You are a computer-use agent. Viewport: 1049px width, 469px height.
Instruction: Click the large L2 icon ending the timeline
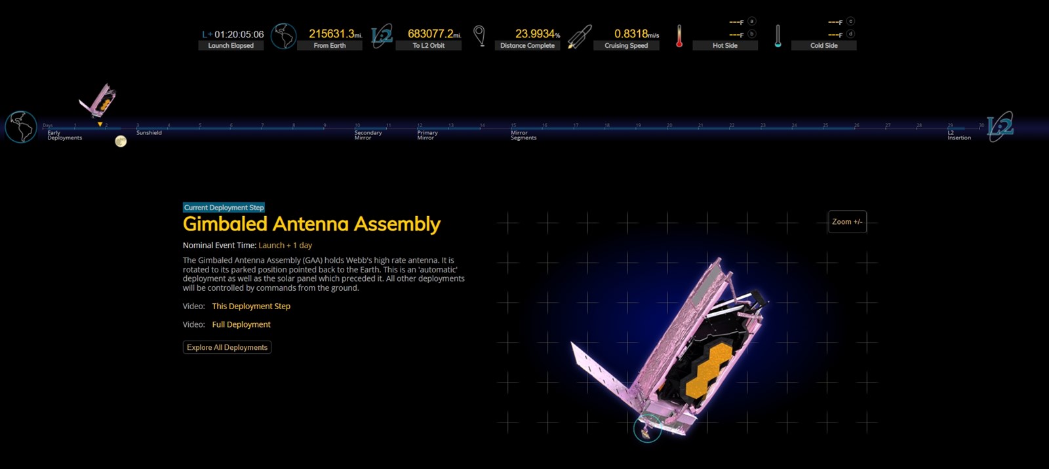(x=1000, y=126)
